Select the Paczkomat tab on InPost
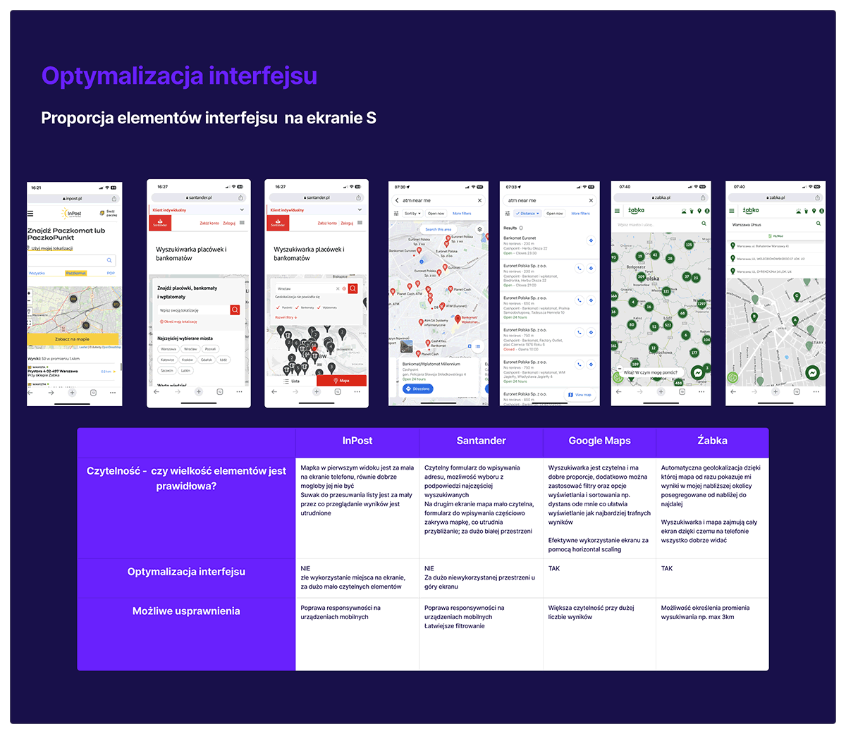The image size is (846, 734). tap(76, 273)
